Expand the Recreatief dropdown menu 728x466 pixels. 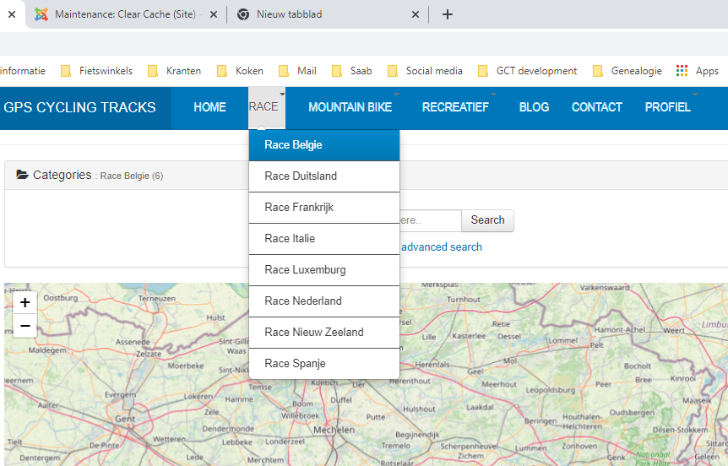click(x=455, y=107)
